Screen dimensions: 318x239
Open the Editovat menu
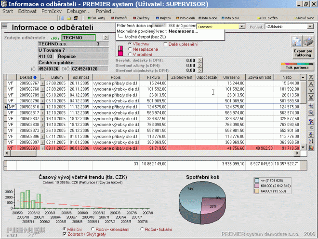point(27,12)
